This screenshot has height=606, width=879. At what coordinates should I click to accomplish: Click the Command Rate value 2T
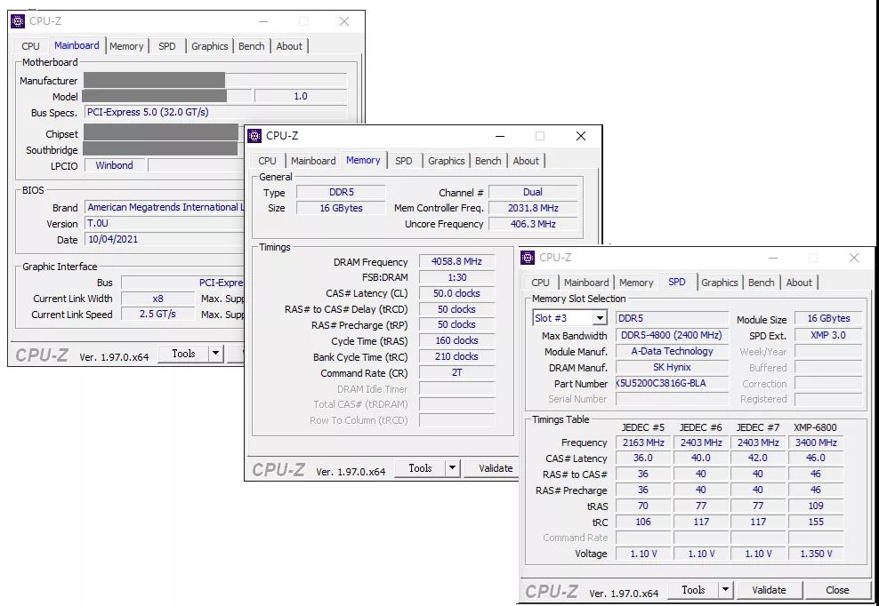click(457, 372)
